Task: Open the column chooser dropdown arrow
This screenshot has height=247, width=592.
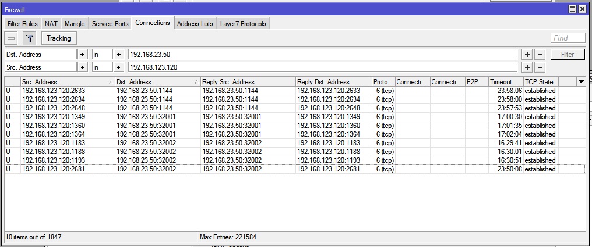Action: (x=581, y=82)
